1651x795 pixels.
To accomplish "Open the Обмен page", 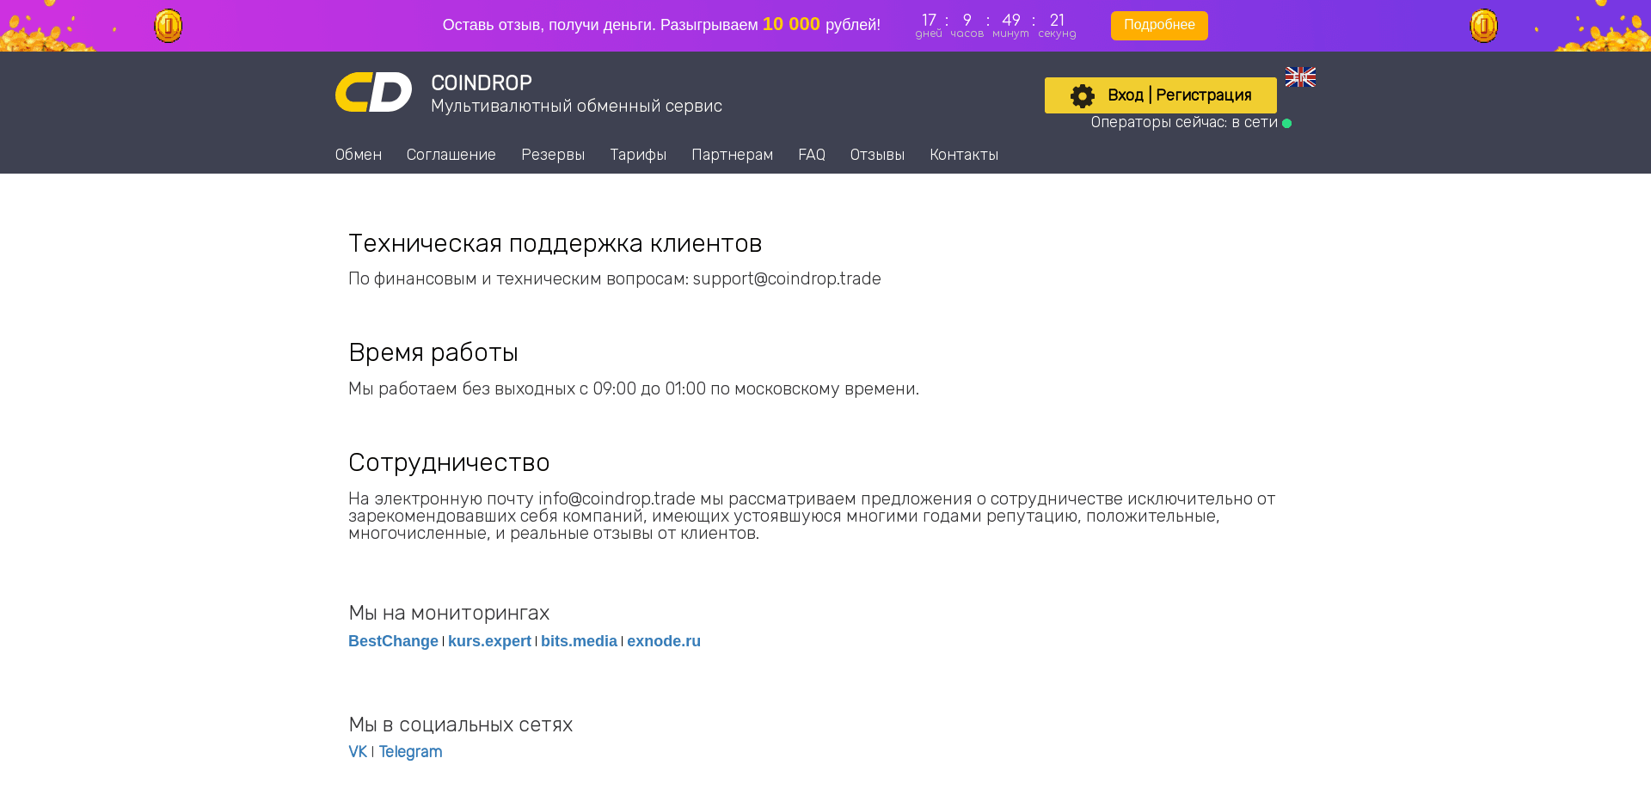I will pos(358,155).
